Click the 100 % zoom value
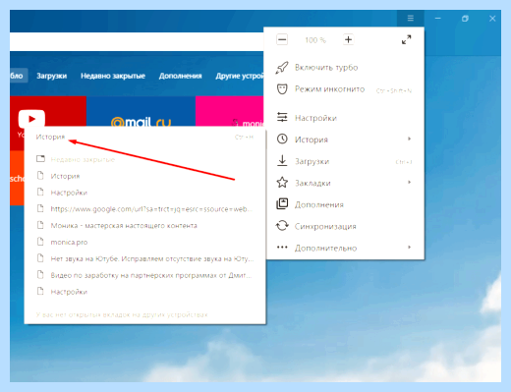This screenshot has width=511, height=392. (315, 40)
